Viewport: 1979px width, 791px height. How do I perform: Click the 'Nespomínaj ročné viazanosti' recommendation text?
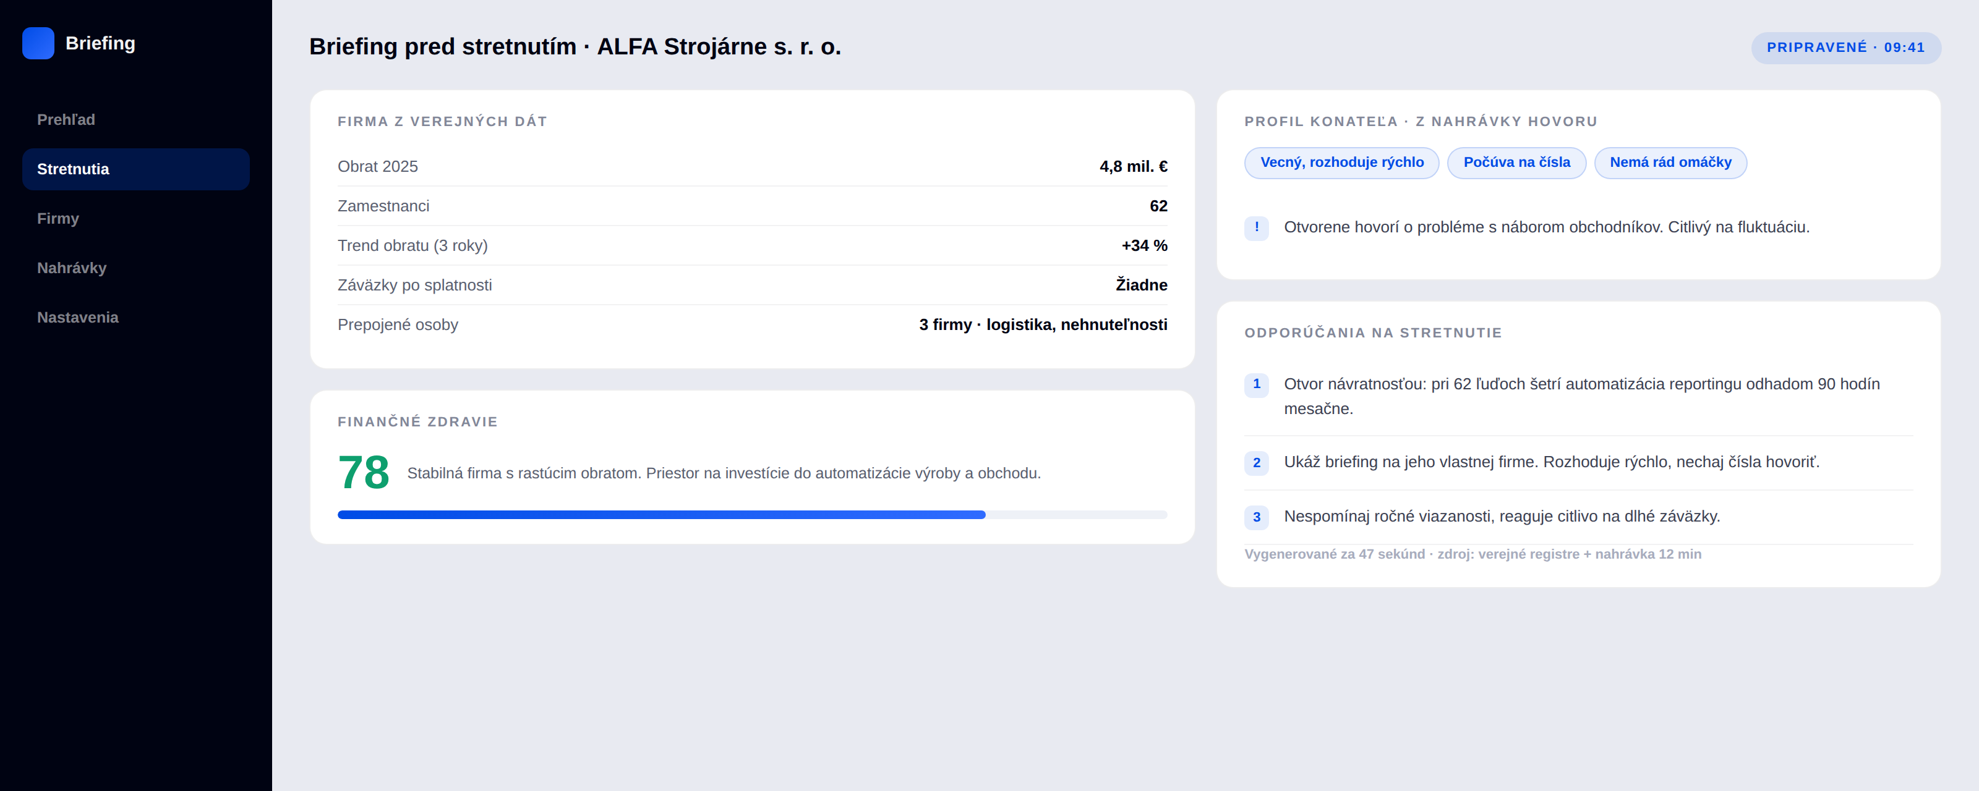[1501, 517]
